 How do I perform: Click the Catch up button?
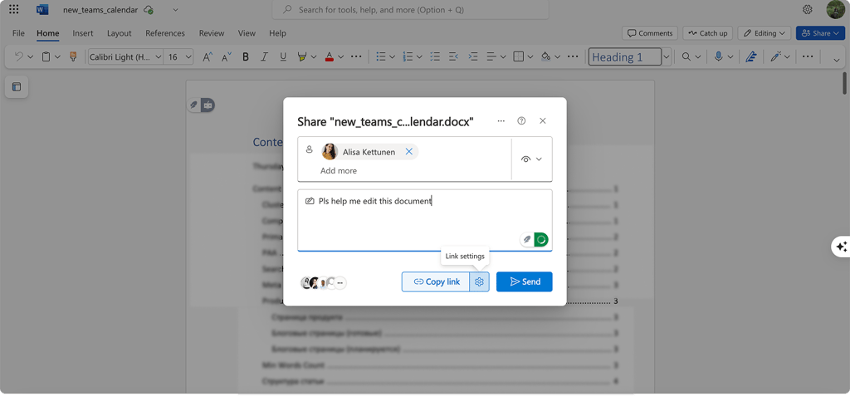pyautogui.click(x=707, y=33)
